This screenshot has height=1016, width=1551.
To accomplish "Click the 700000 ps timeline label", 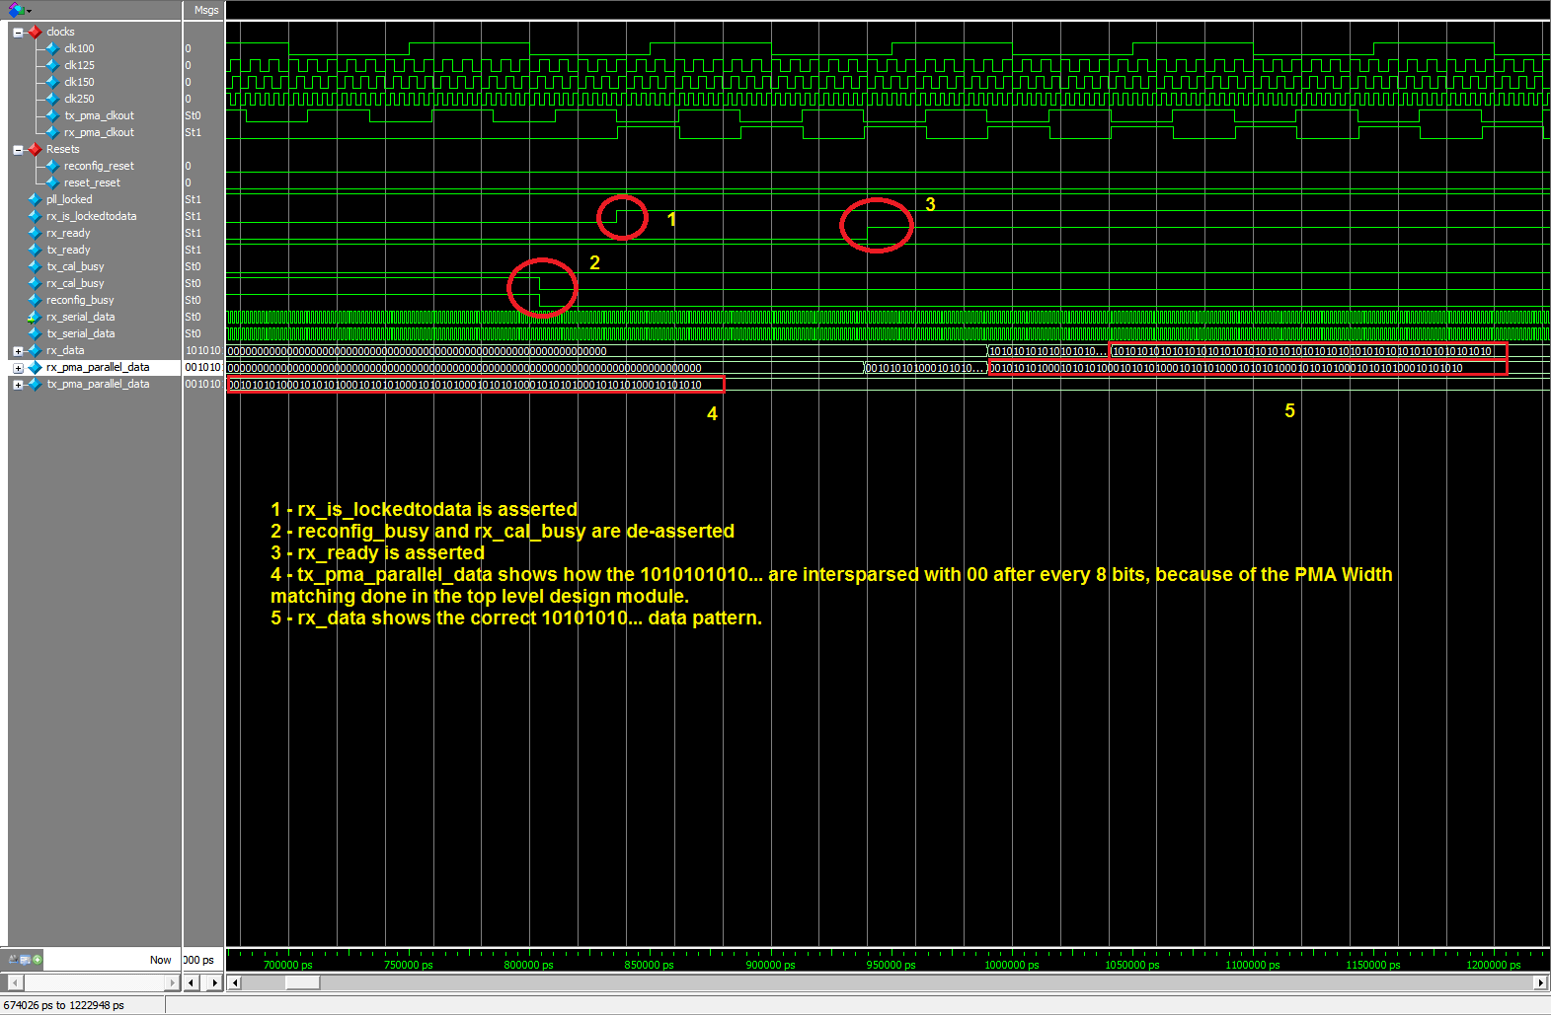I will coord(288,965).
